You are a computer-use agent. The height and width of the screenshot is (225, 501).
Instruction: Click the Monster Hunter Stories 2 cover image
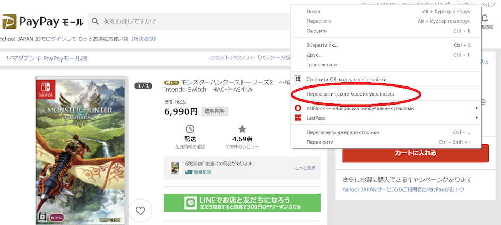(x=80, y=151)
